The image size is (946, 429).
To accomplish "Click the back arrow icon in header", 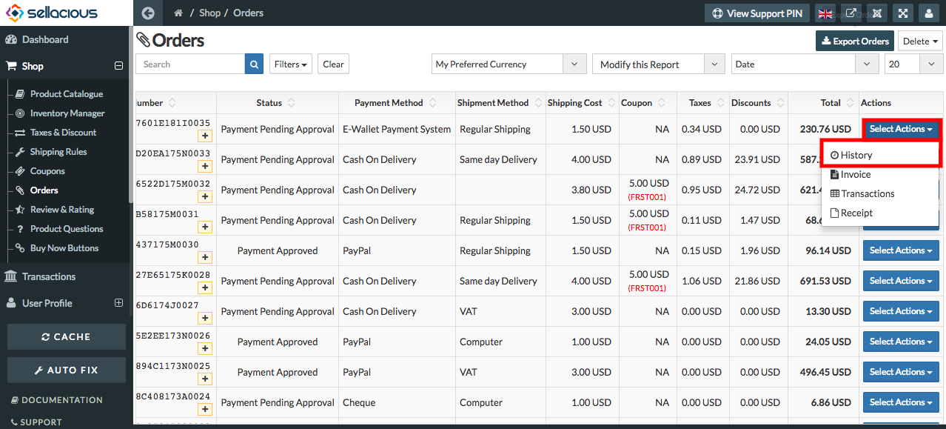I will (x=148, y=13).
